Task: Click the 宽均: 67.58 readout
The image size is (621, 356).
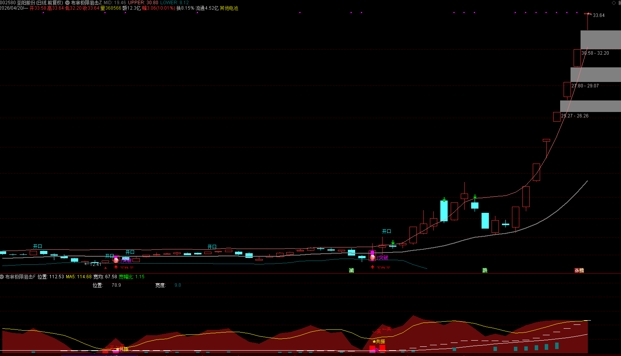Action: (x=105, y=277)
